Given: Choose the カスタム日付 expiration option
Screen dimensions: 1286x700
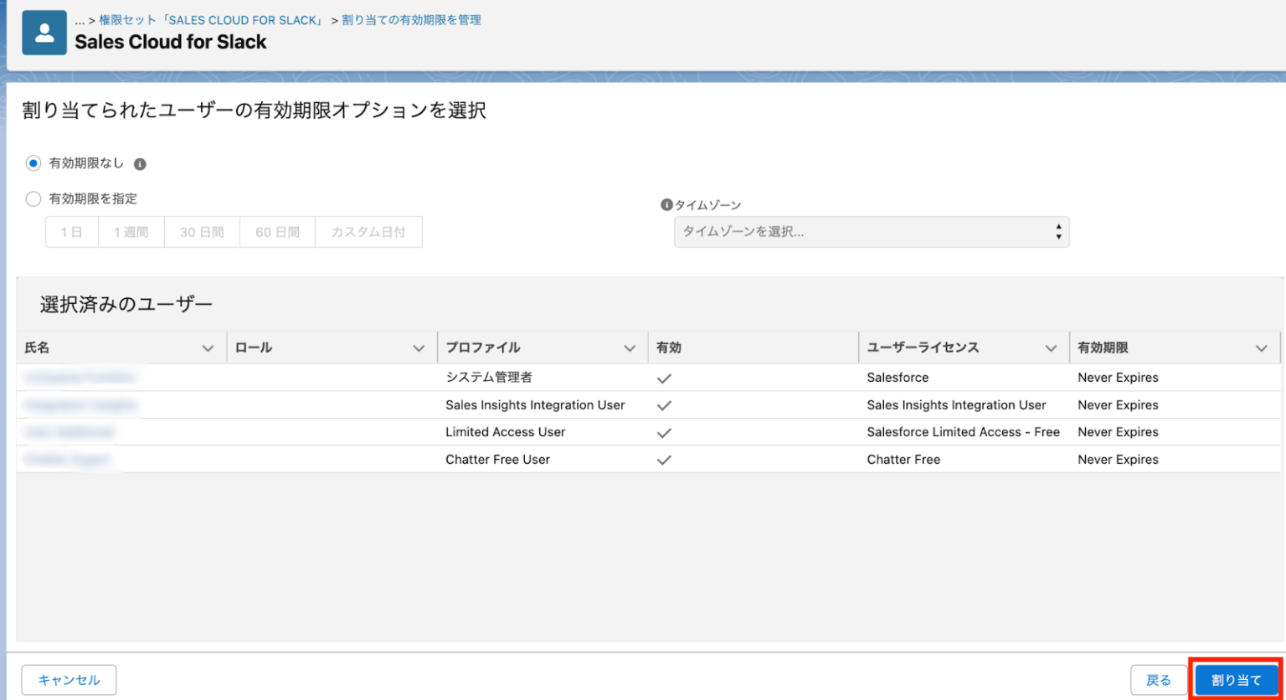Looking at the screenshot, I should (x=368, y=233).
